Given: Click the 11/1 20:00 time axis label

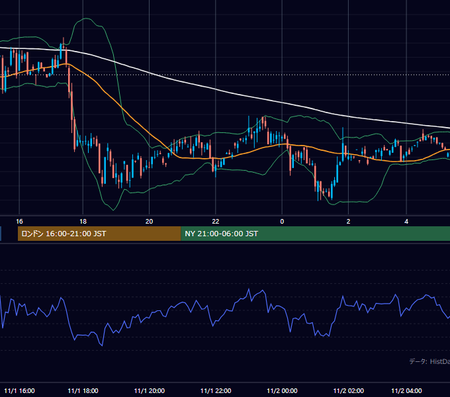Looking at the screenshot, I should 150,390.
